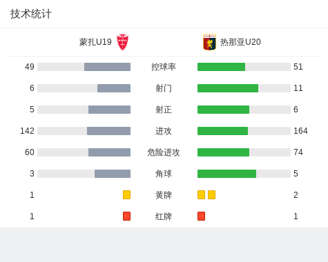Select the 技术统计 header

(x=31, y=14)
